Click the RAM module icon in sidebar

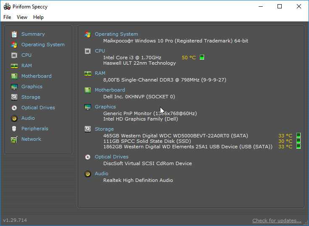(14, 66)
